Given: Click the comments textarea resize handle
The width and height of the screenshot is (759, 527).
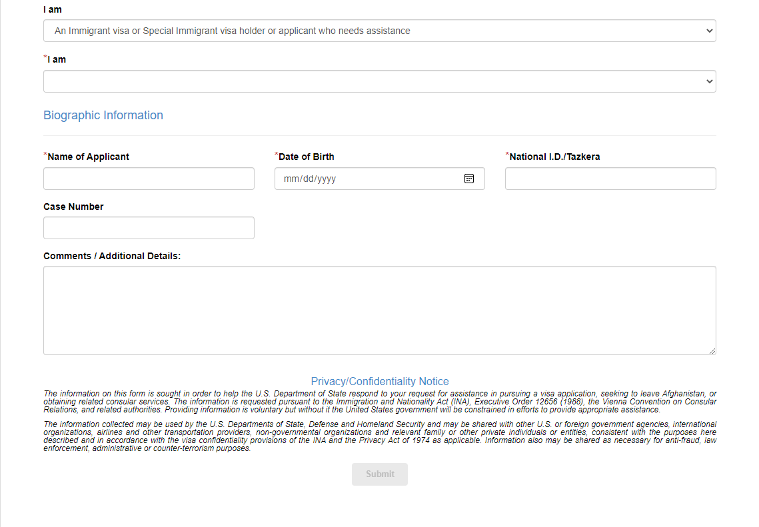Looking at the screenshot, I should pos(712,350).
